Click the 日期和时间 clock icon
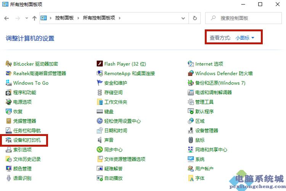 100,131
